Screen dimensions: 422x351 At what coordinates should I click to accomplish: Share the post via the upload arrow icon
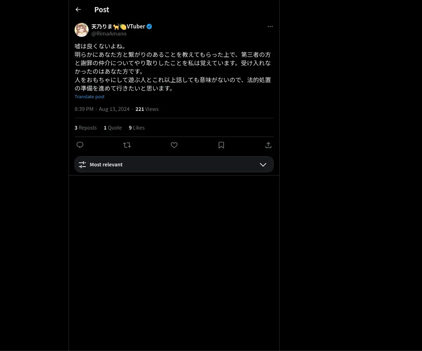pyautogui.click(x=268, y=145)
